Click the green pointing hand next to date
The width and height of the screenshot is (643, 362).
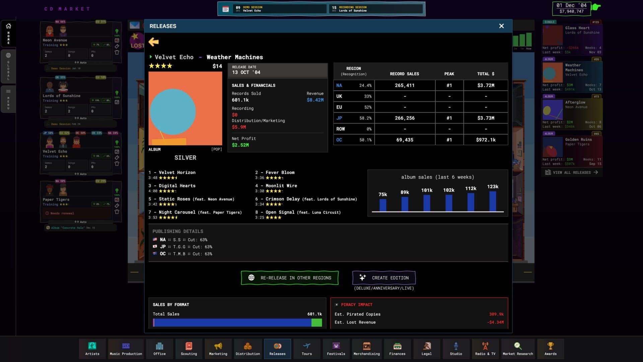pos(596,7)
